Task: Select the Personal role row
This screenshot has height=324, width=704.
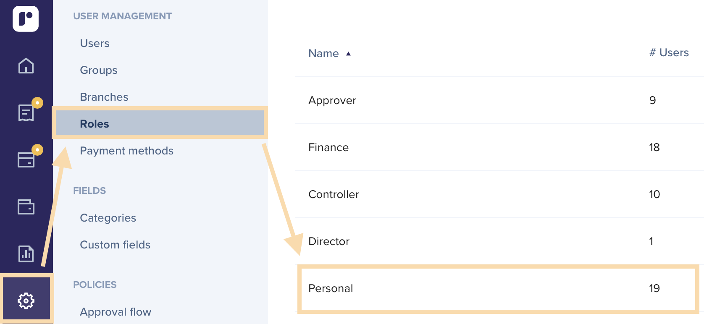Action: pos(499,288)
